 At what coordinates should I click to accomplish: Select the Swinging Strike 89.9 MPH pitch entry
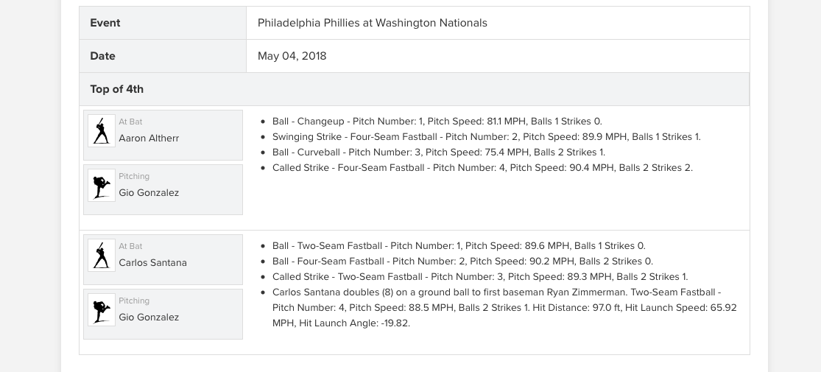click(486, 137)
